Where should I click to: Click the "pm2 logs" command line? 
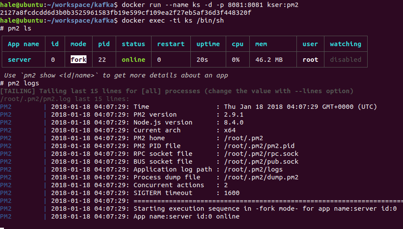coord(23,83)
